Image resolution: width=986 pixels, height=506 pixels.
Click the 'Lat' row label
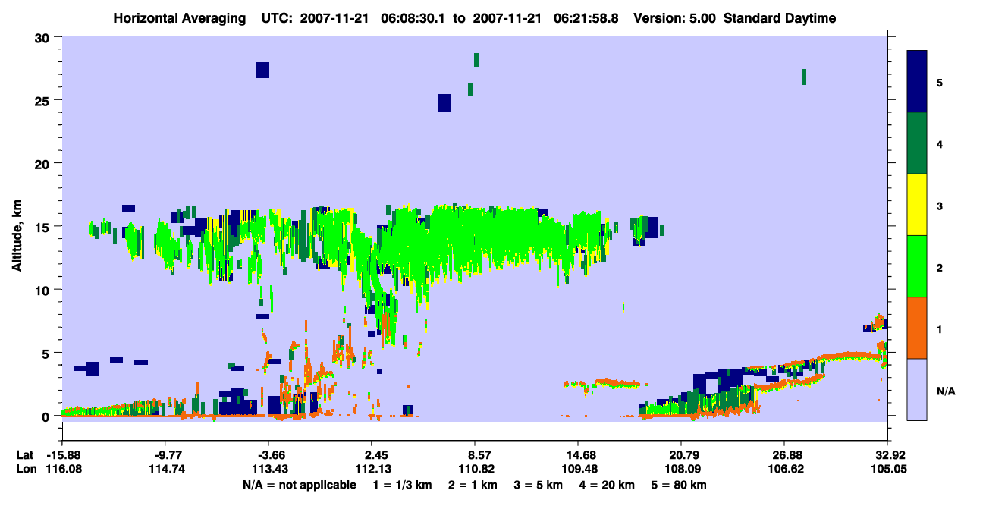[25, 455]
